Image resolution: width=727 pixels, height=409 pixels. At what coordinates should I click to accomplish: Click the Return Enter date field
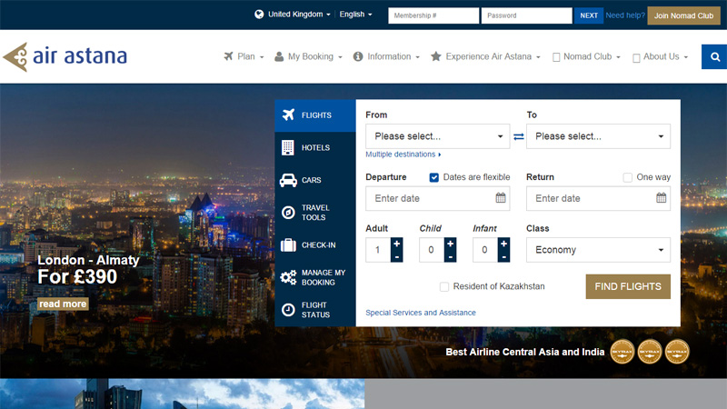(598, 198)
